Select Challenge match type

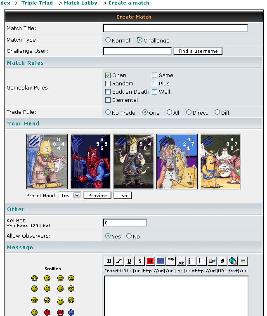tap(139, 40)
